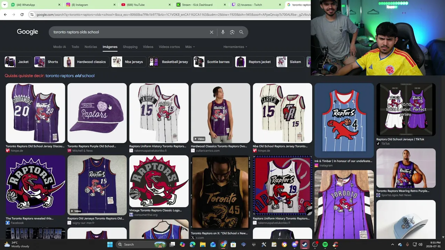Expand the tab search dropdown arrow
This screenshot has width=445, height=250.
(4, 5)
